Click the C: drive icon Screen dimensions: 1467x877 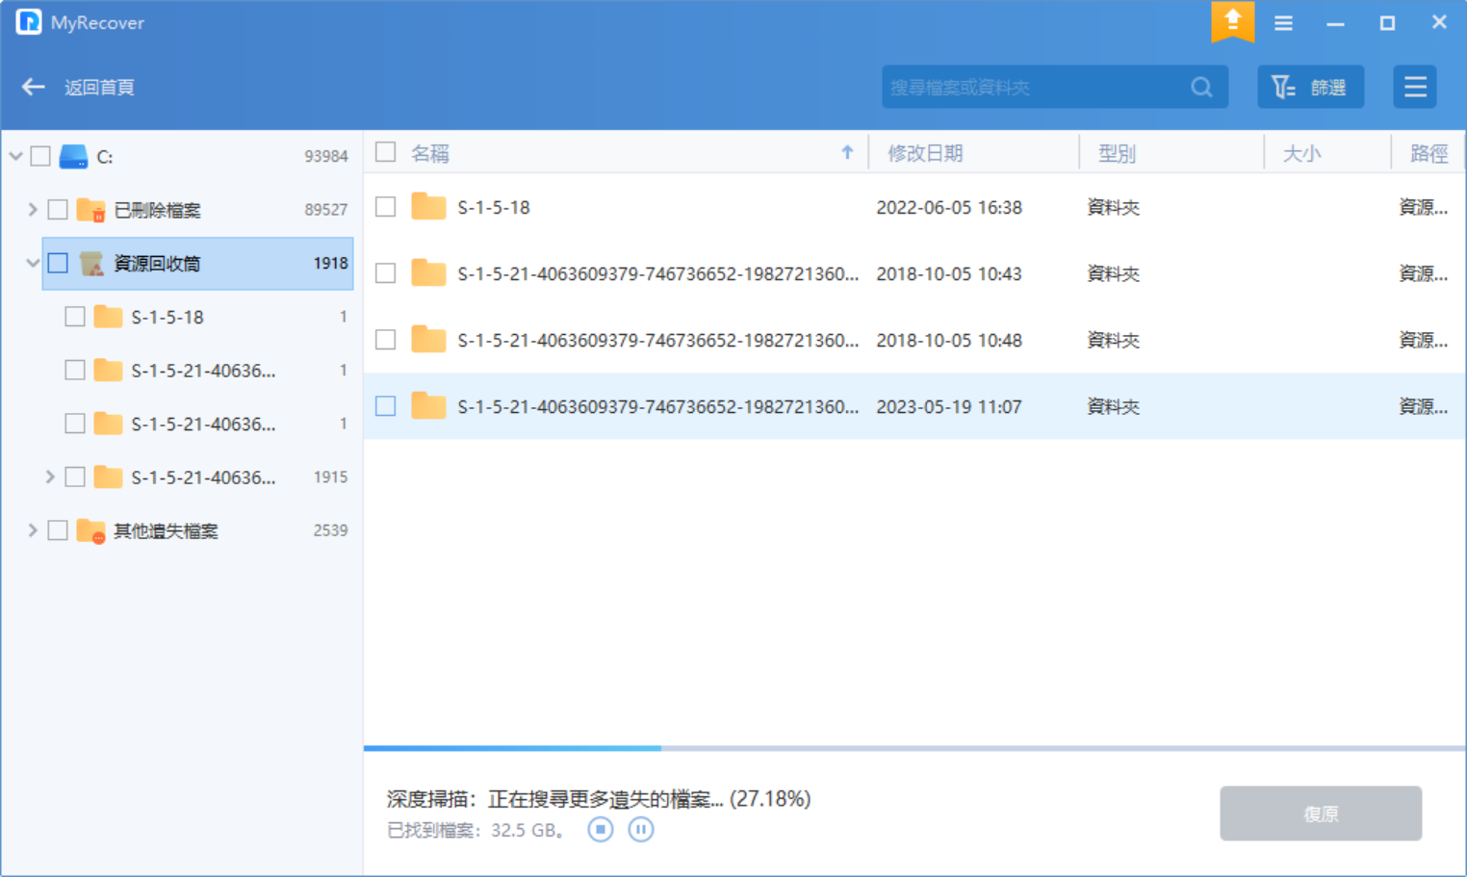73,156
